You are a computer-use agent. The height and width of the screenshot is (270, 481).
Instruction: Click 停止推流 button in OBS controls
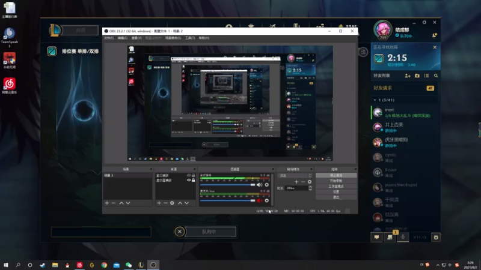(x=336, y=175)
